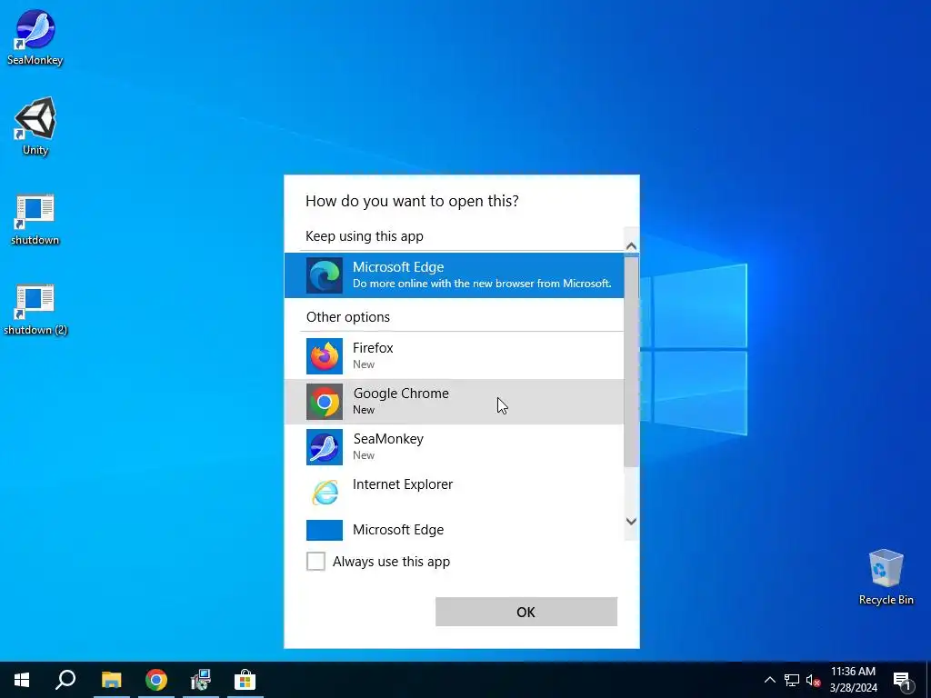Click the muted volume tray icon
This screenshot has height=698, width=931.
click(x=813, y=680)
